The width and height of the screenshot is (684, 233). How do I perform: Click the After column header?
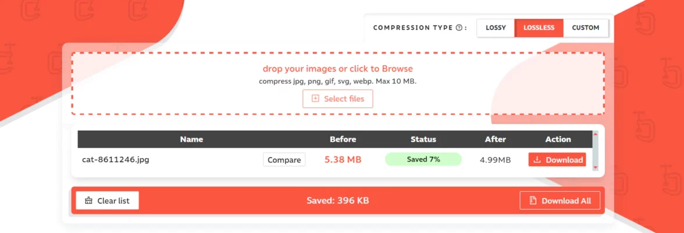(495, 139)
